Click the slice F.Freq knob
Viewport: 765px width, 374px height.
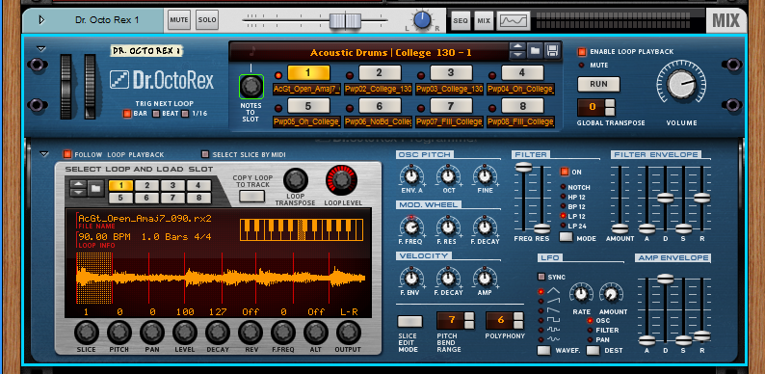(283, 333)
